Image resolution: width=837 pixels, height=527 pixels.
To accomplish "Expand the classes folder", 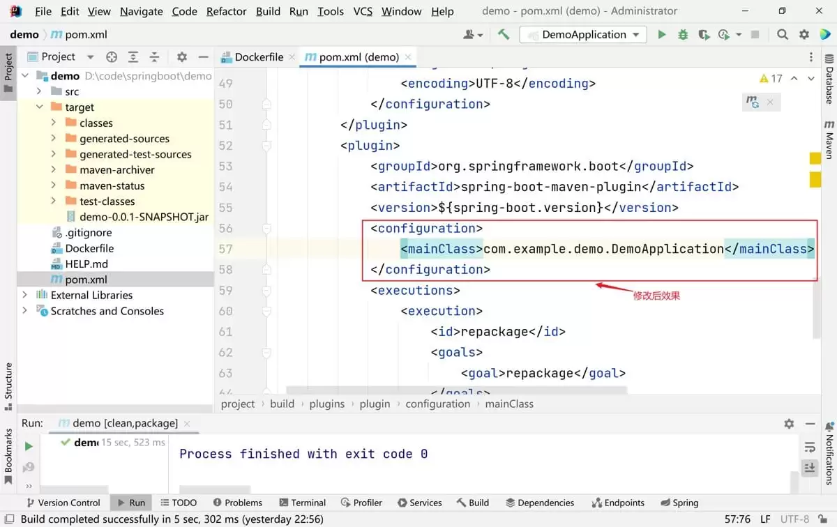I will [54, 123].
